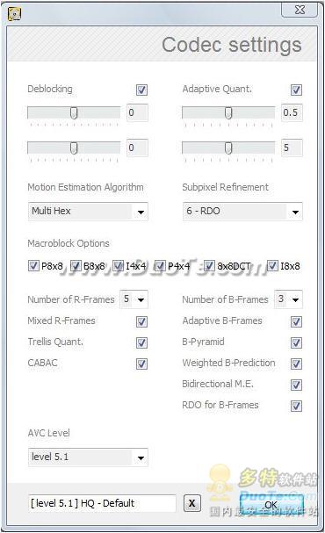
Task: Disable the CABAC checkbox
Action: tap(141, 364)
